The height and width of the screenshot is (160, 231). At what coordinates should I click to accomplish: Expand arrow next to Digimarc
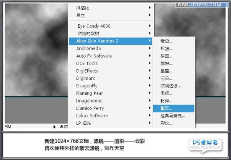coord(150,78)
